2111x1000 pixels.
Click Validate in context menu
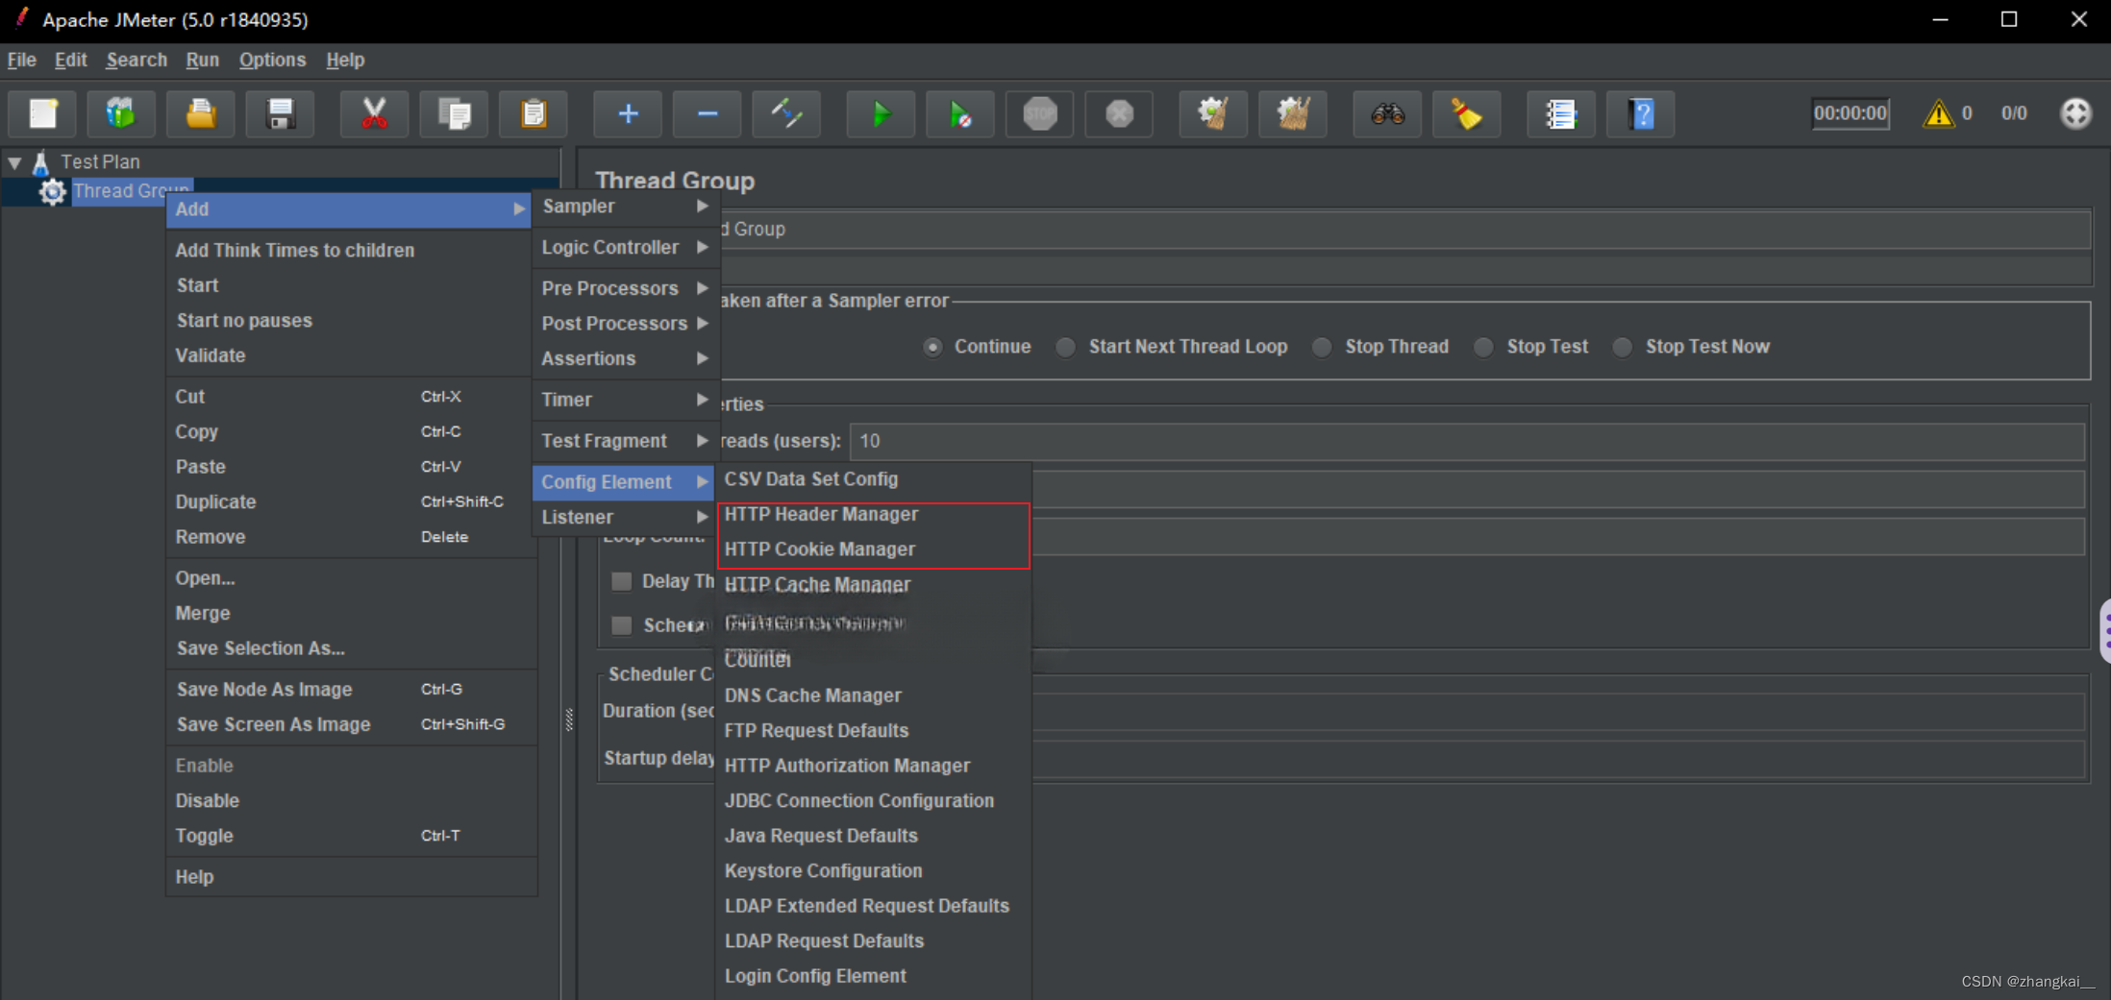coord(351,355)
